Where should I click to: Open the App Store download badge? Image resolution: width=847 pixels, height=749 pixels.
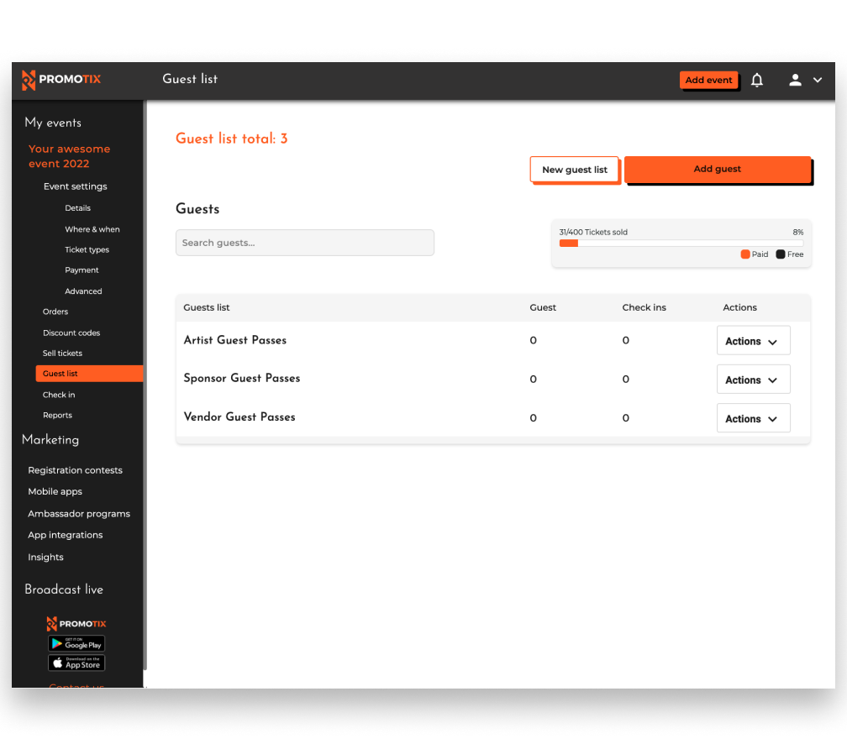76,663
